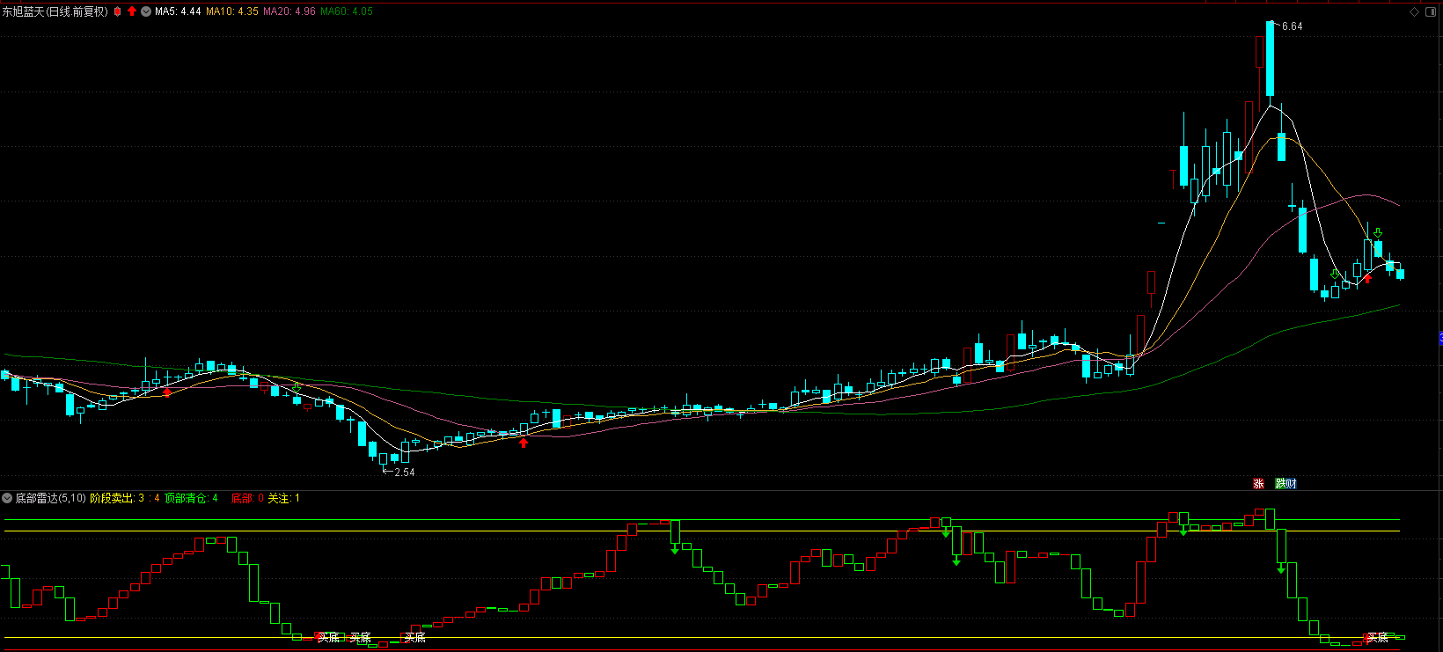Click the rightmost 买底 signal in the indicator pane
Viewport: 1443px width, 652px height.
[1376, 637]
